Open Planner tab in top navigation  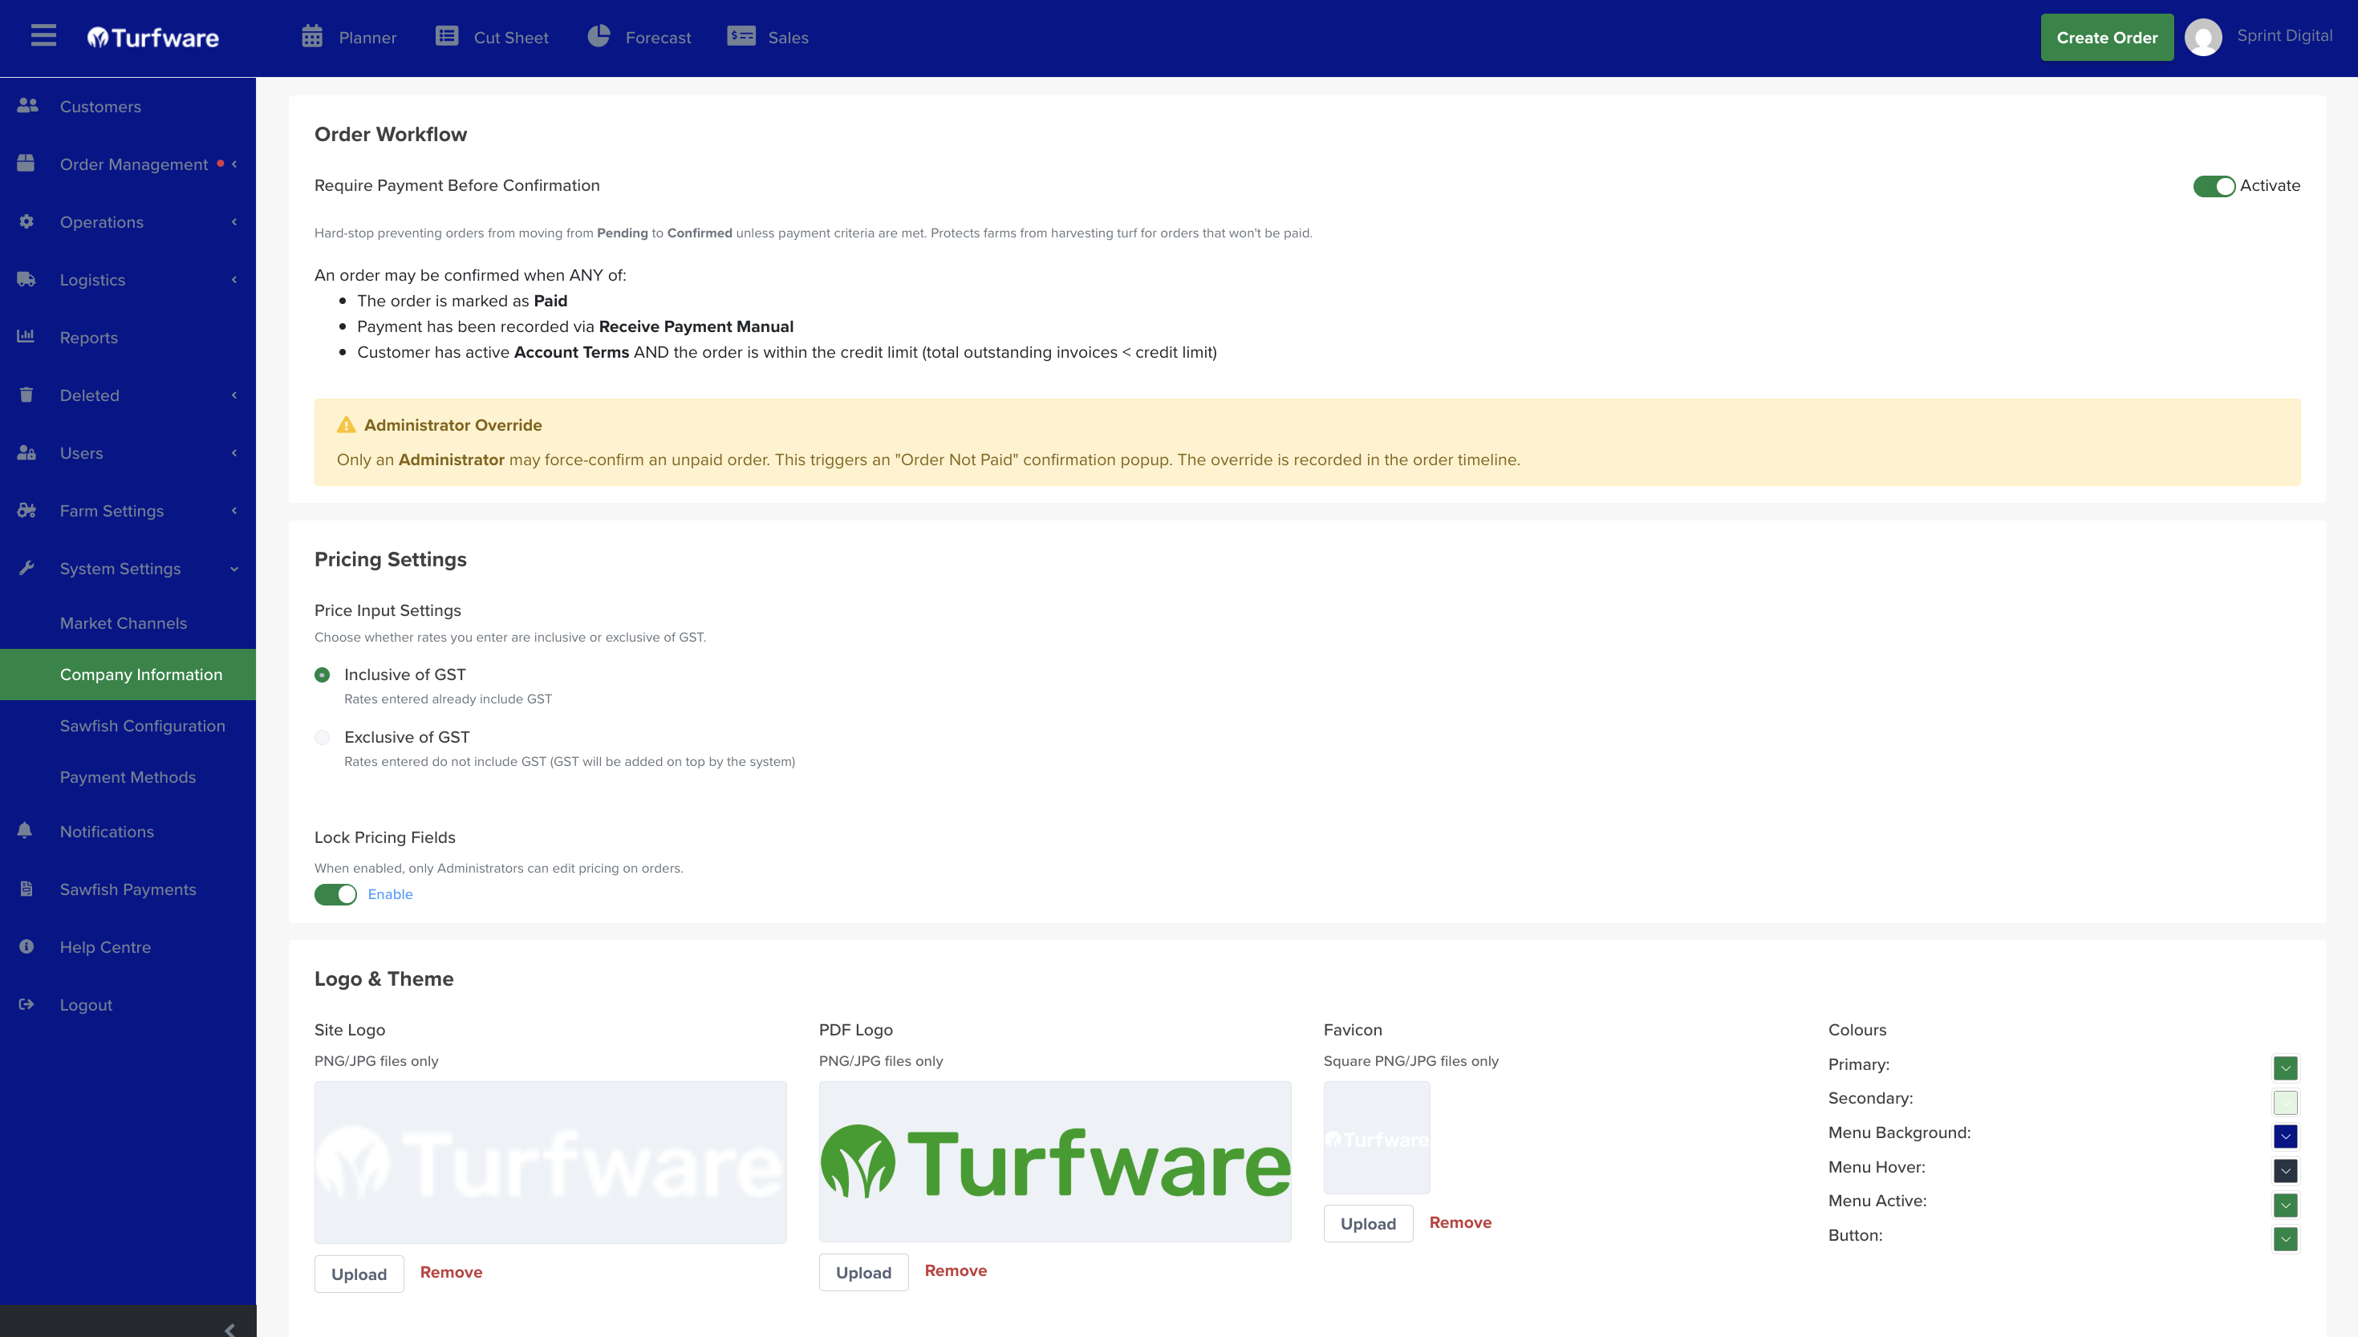coord(349,38)
